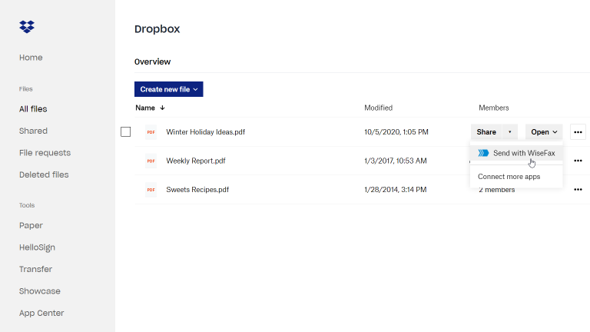
Task: Open more options for Sweets Recipes.pdf
Action: coord(578,190)
